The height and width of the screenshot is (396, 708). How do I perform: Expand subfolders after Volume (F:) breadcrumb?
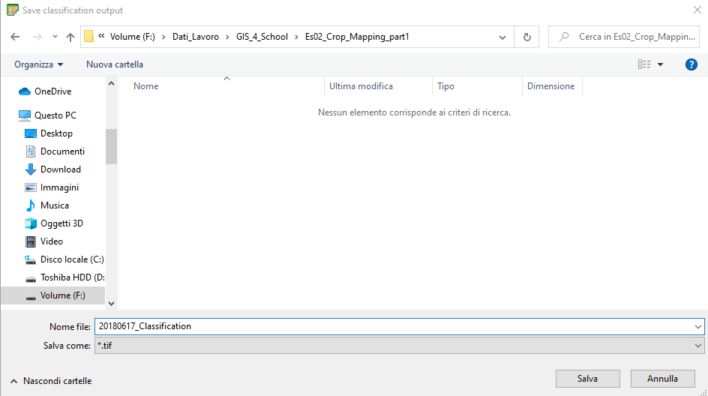click(x=164, y=37)
